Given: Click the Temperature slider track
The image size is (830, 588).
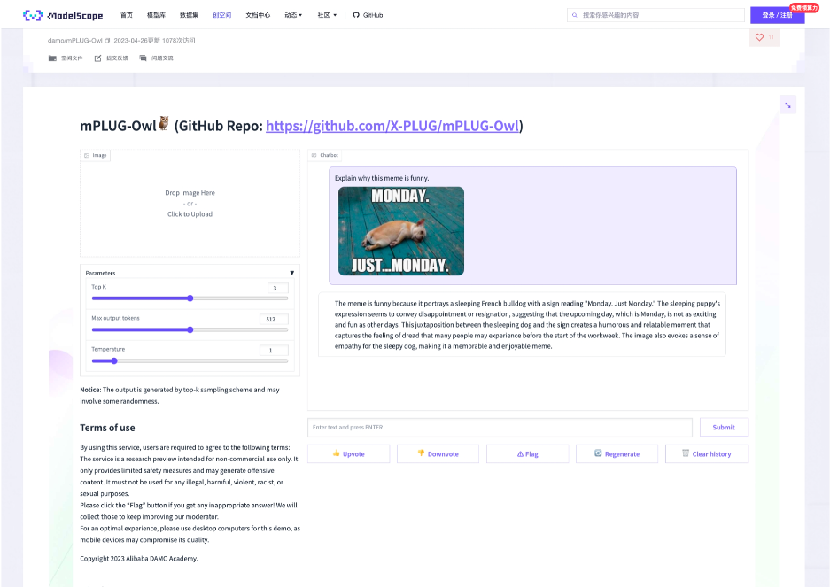Looking at the screenshot, I should [190, 360].
